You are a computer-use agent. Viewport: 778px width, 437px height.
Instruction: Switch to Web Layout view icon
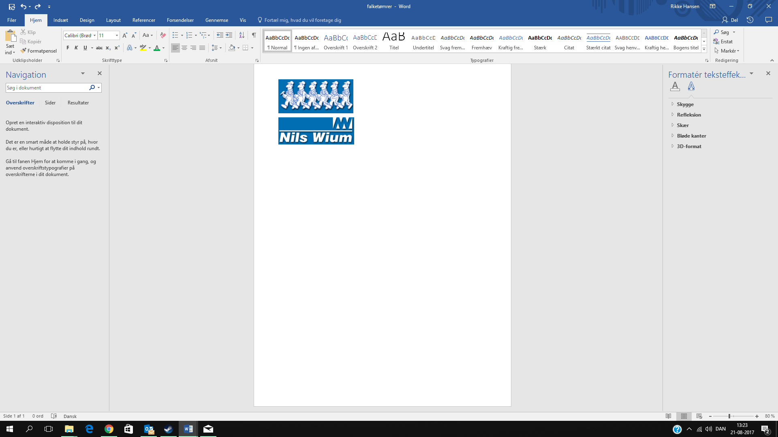(699, 416)
